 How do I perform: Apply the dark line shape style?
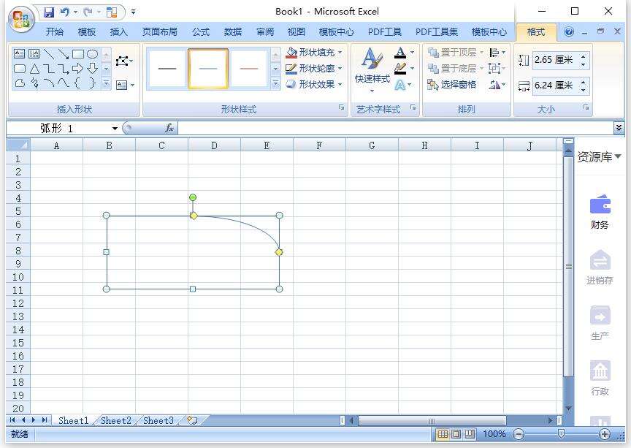(x=167, y=68)
